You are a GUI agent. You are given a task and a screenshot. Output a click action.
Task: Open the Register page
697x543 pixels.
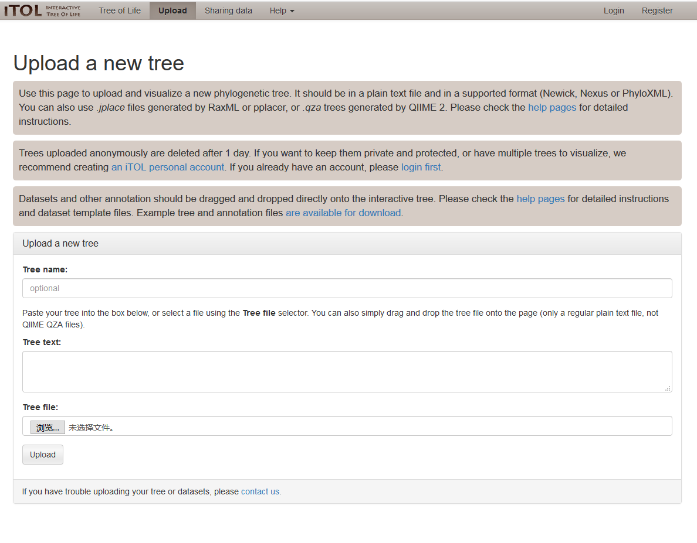click(657, 11)
